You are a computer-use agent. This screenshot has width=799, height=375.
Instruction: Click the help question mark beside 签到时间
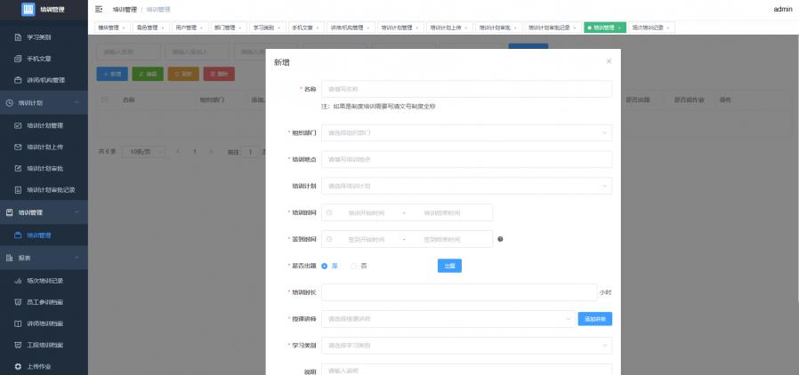tap(501, 239)
